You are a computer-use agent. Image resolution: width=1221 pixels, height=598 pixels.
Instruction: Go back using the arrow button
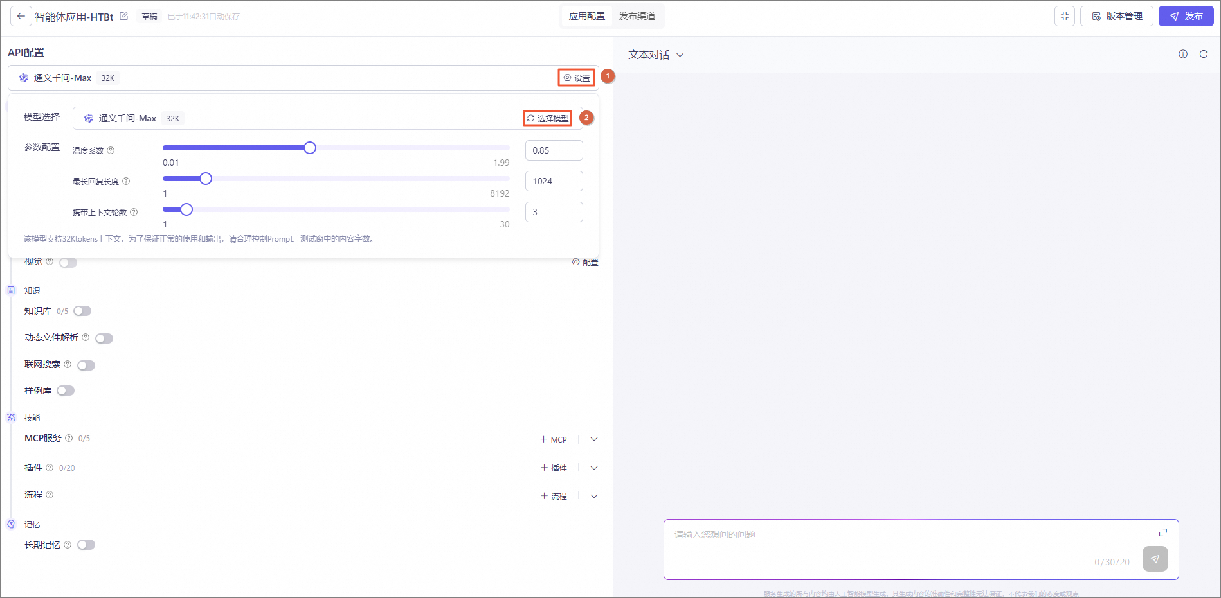(21, 16)
